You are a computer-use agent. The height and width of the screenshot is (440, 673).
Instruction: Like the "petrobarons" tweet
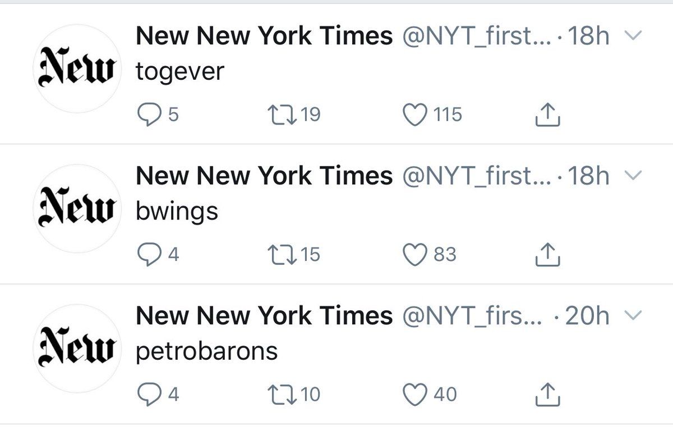(416, 395)
